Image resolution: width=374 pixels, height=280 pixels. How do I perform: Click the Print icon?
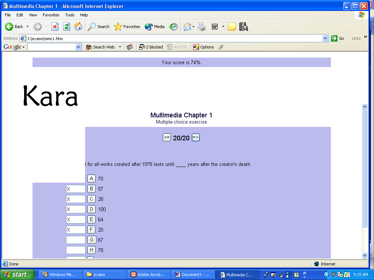pyautogui.click(x=202, y=27)
